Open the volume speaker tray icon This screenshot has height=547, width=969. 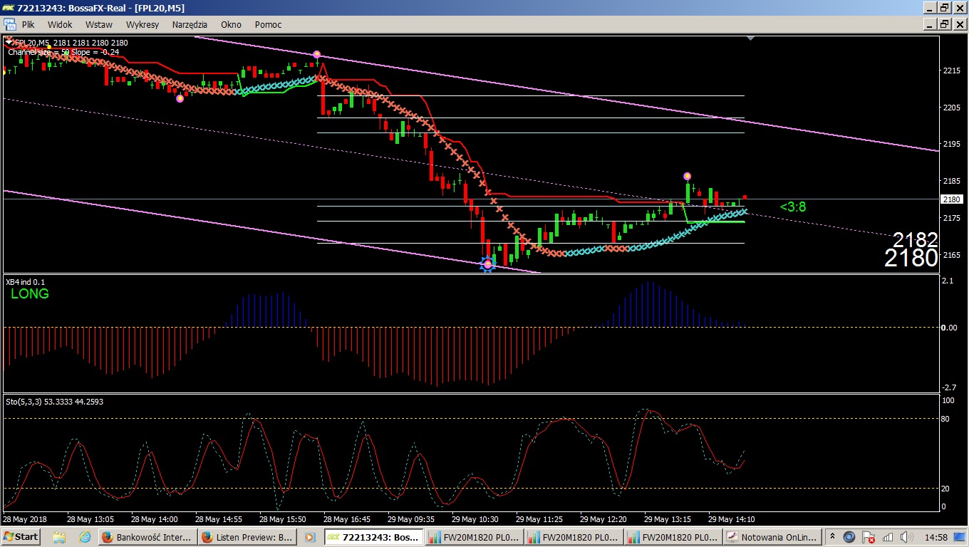click(906, 536)
